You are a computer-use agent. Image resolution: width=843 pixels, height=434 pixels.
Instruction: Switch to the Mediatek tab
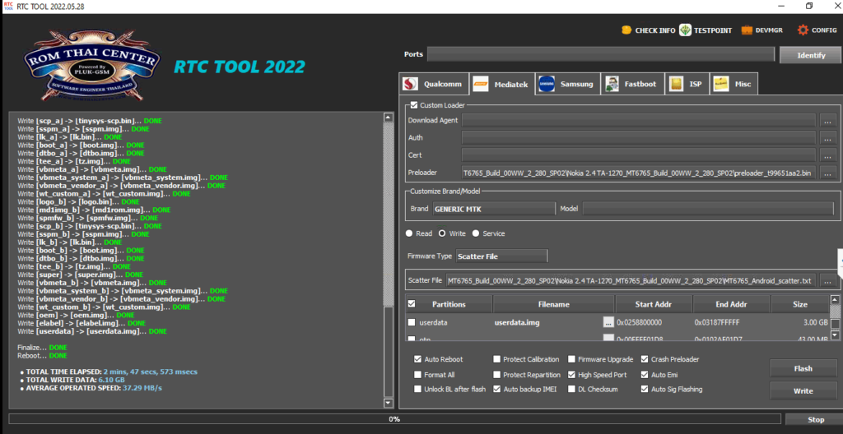[501, 84]
